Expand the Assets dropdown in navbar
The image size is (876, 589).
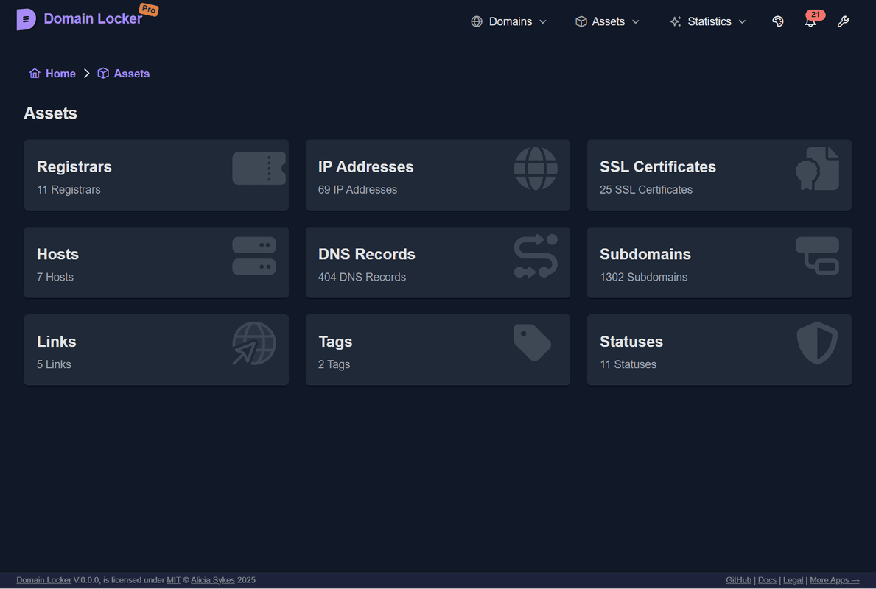tap(607, 21)
